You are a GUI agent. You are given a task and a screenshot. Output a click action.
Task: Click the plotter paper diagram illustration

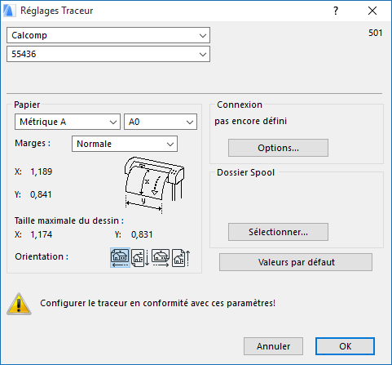(154, 185)
